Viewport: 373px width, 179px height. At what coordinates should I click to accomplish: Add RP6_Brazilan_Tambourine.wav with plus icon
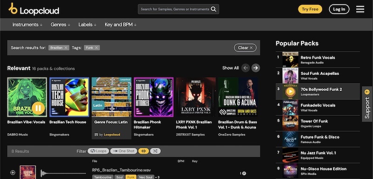click(13, 173)
